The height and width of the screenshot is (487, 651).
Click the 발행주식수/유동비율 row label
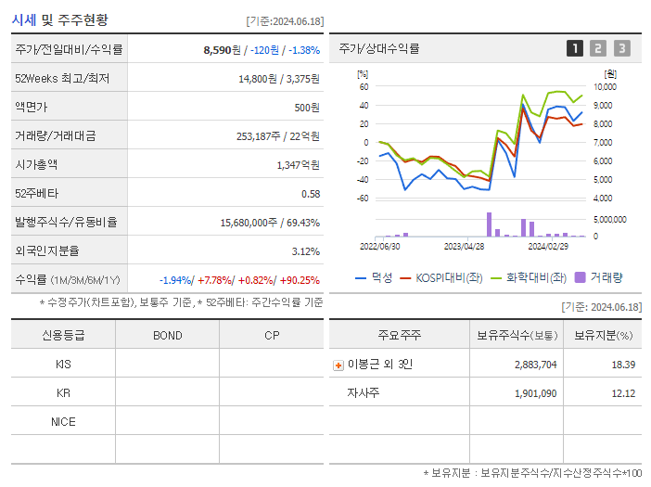point(66,222)
